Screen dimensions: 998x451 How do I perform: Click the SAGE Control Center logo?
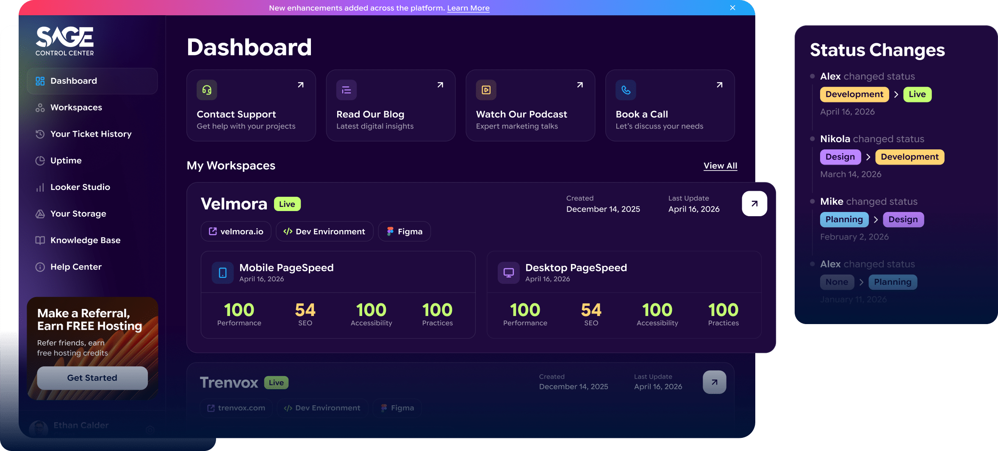click(65, 41)
